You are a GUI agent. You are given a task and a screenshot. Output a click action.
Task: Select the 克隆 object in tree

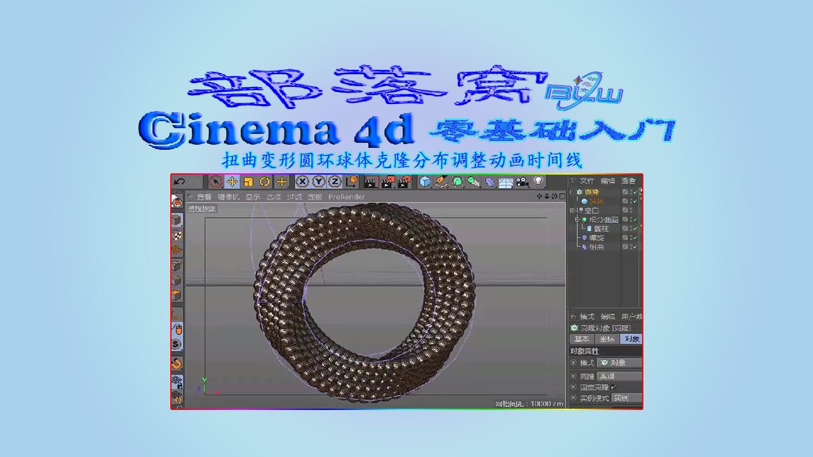[592, 192]
